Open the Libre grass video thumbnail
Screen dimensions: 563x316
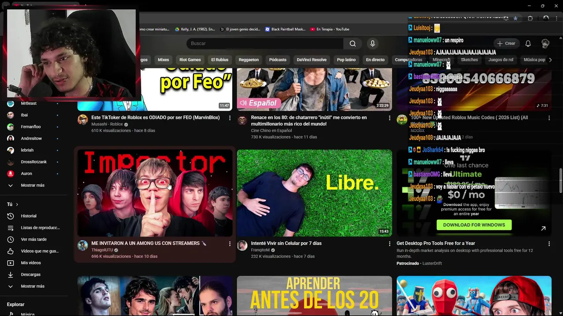314,193
